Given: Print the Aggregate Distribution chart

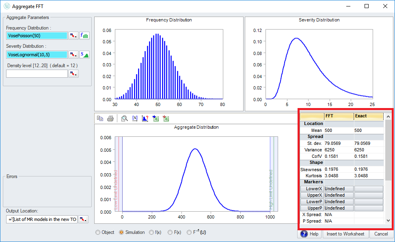Looking at the screenshot, I should (x=110, y=118).
